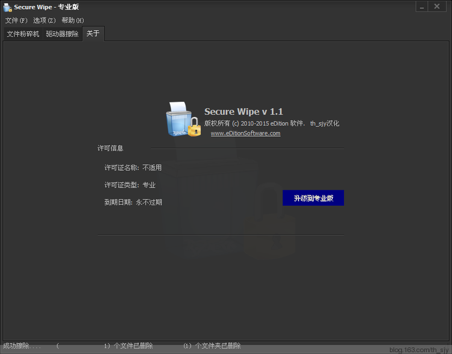This screenshot has height=354, width=452.
Task: Click the 到期日期: 永不过期 line
Action: (133, 202)
